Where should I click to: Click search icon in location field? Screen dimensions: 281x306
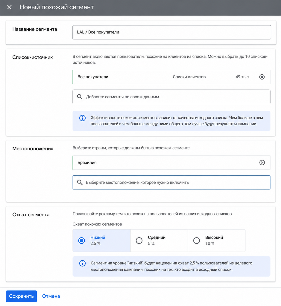pyautogui.click(x=80, y=183)
